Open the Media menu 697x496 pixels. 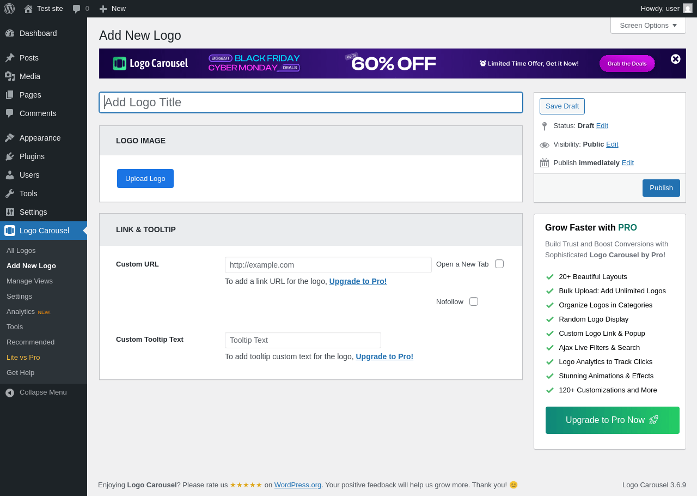click(44, 76)
